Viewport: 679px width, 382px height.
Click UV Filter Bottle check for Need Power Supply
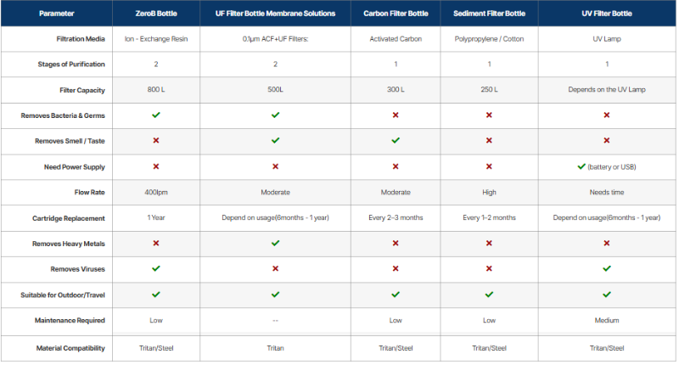point(581,166)
